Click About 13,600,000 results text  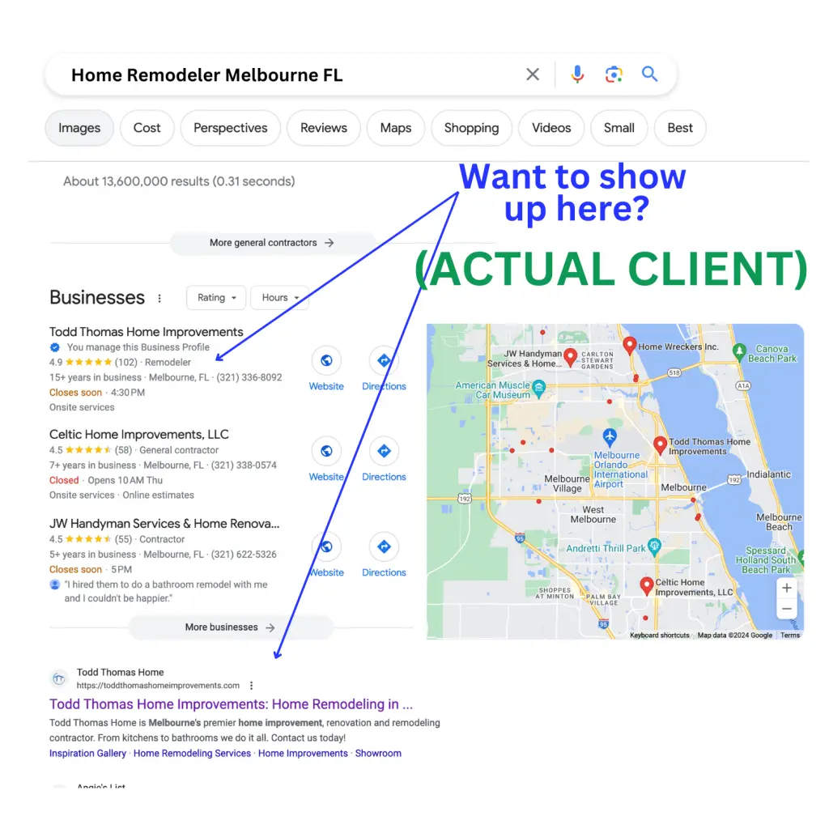pyautogui.click(x=179, y=181)
